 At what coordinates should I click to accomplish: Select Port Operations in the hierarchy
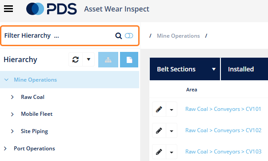34,149
